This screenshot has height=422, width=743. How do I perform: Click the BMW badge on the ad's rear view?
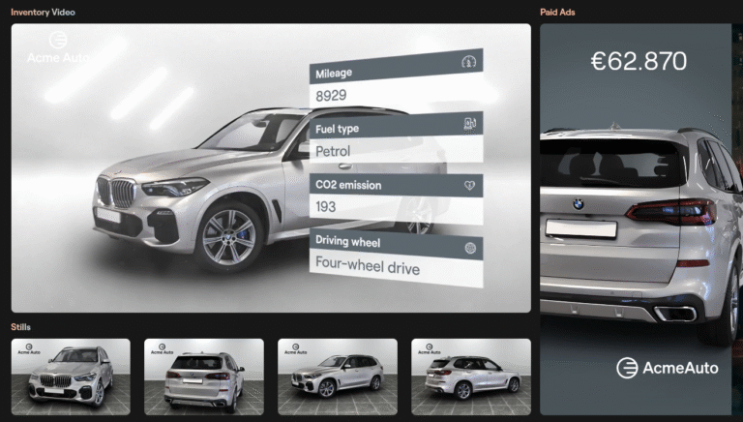tap(578, 204)
